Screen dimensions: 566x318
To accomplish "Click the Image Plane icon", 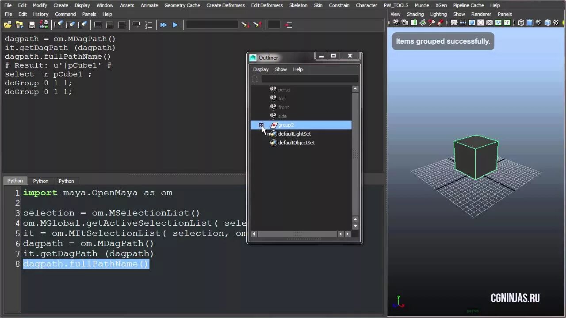I will tap(423, 23).
